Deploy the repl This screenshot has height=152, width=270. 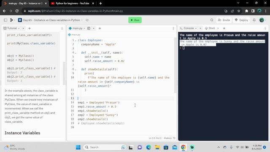tap(241, 20)
